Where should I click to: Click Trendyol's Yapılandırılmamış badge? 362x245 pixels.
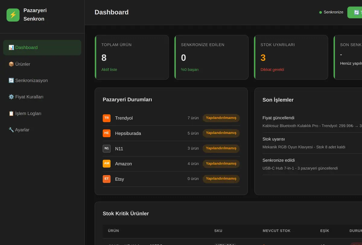(x=221, y=118)
